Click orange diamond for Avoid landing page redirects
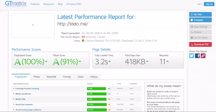The width and height of the screenshot is (216, 112). pyautogui.click(x=109, y=110)
